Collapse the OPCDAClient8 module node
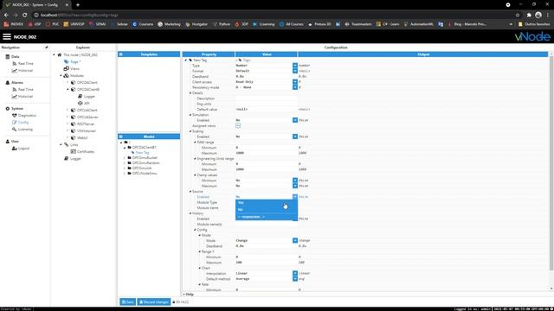Screen dimensions: 554x311 [x=68, y=90]
